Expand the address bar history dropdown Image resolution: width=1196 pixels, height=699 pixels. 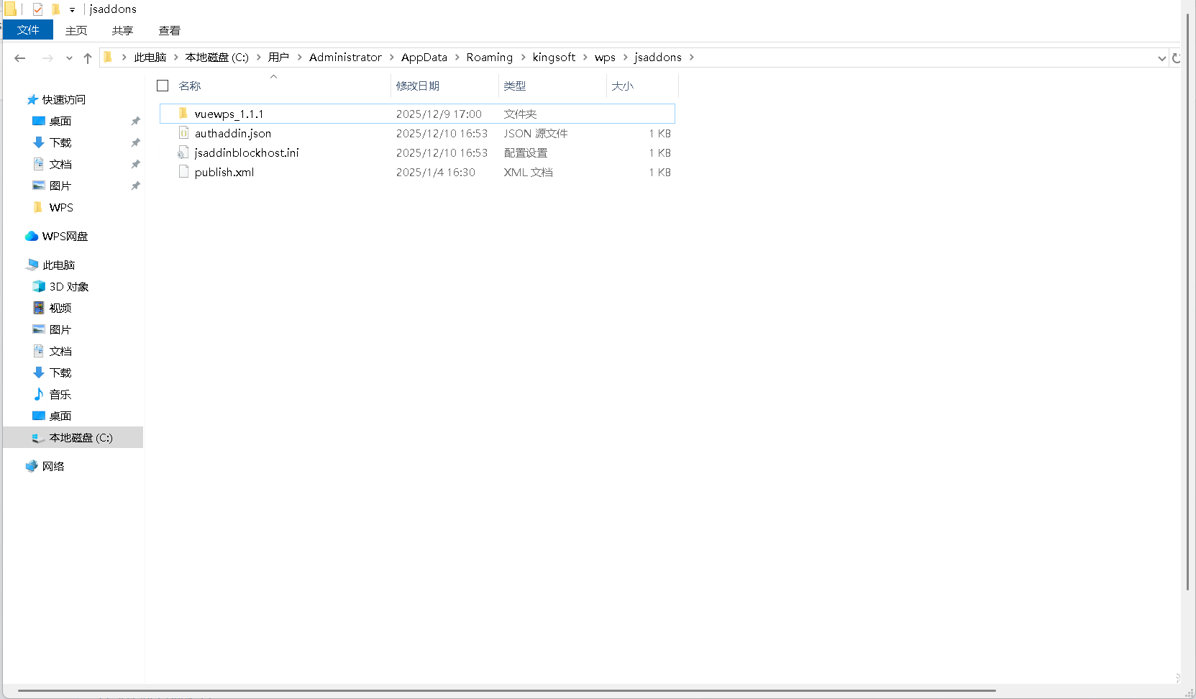(x=1161, y=58)
